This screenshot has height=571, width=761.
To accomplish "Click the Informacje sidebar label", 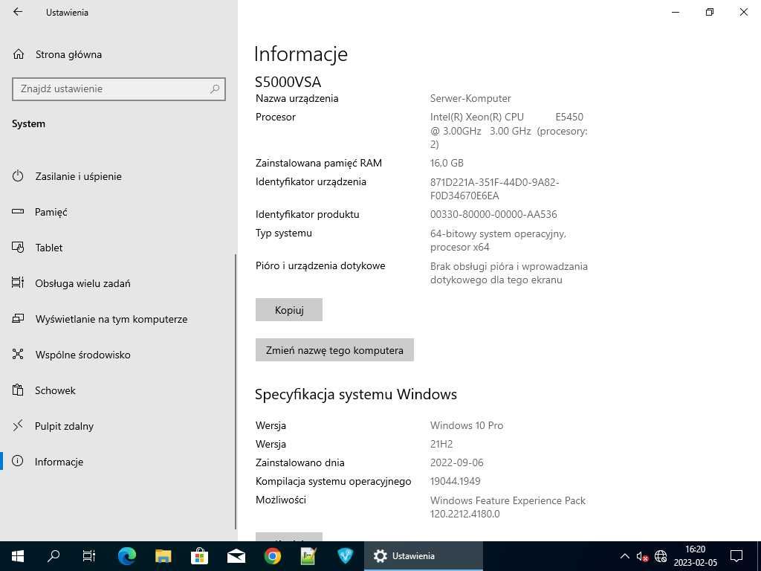I will click(59, 462).
